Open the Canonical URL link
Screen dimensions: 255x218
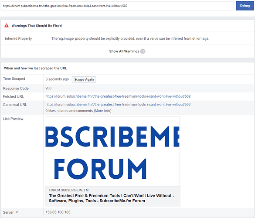tap(118, 105)
